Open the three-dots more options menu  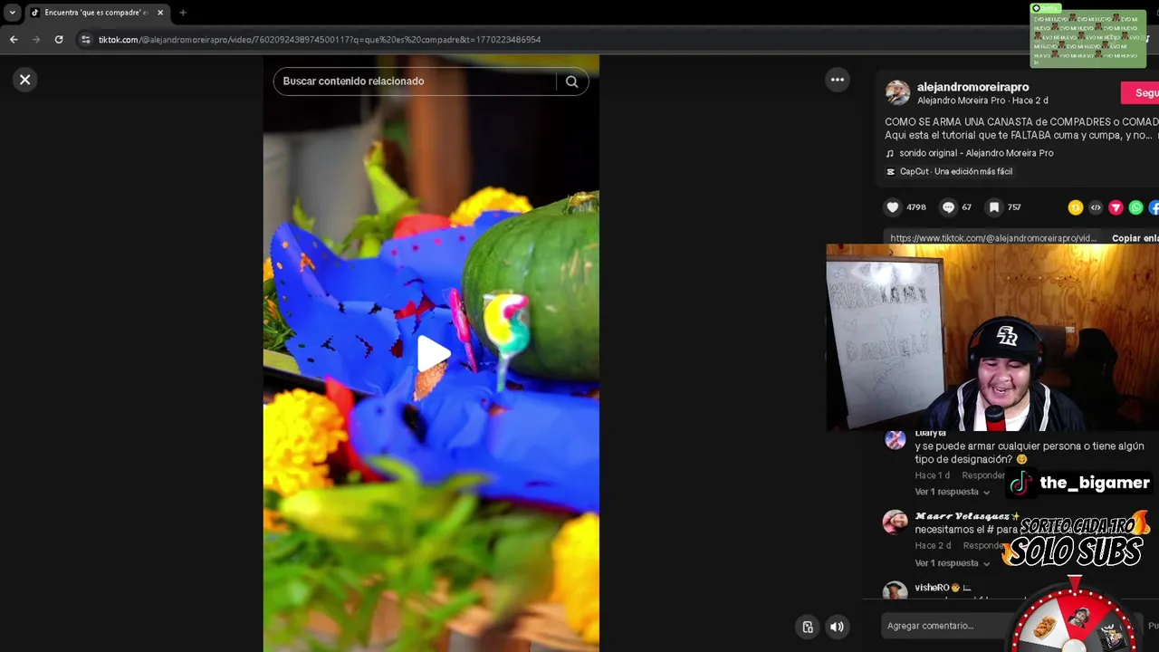coord(838,80)
